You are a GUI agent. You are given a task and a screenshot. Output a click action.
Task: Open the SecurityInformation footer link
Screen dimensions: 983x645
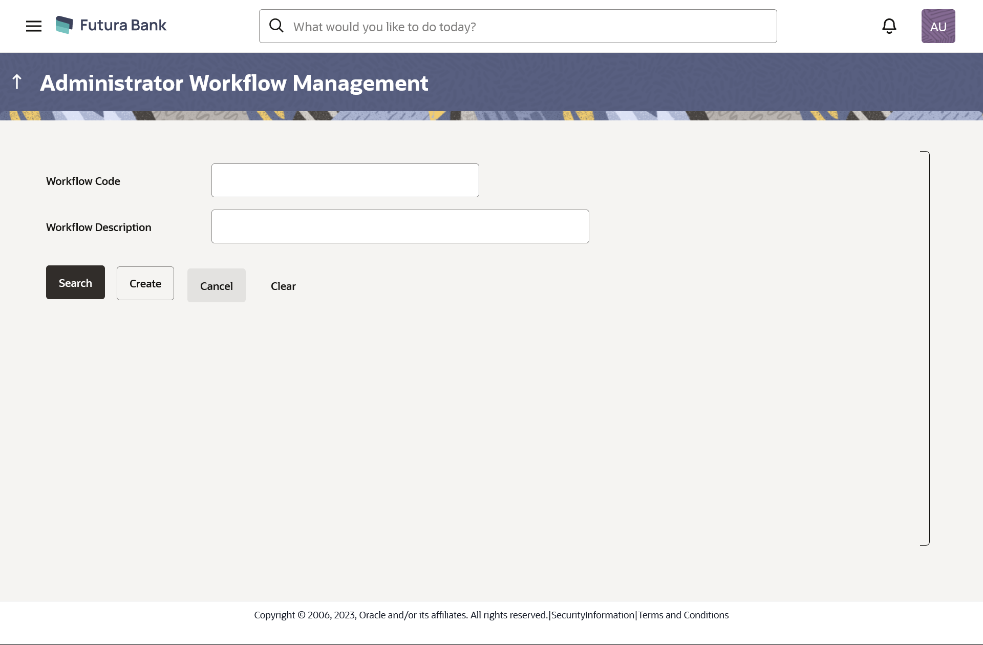tap(593, 615)
